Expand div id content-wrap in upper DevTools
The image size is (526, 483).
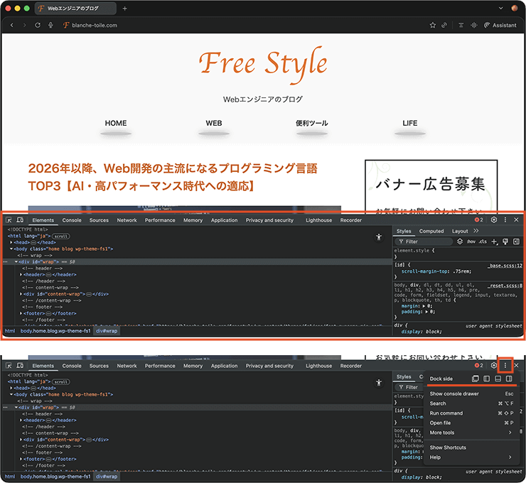pos(21,294)
